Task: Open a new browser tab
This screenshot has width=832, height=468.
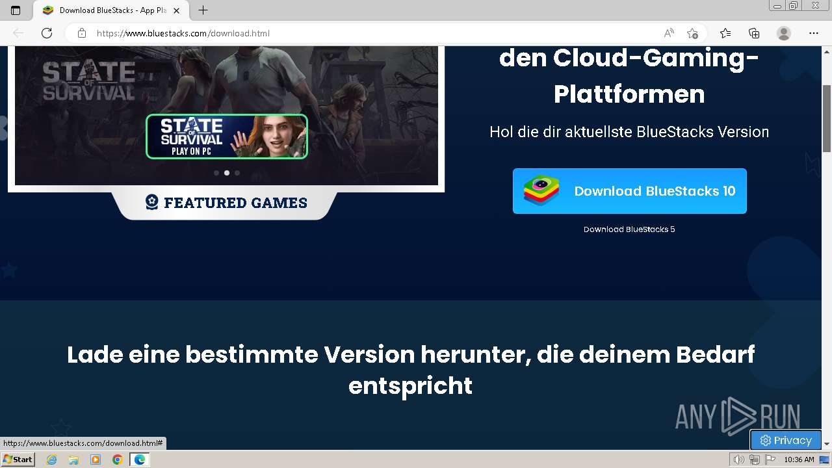Action: point(203,10)
